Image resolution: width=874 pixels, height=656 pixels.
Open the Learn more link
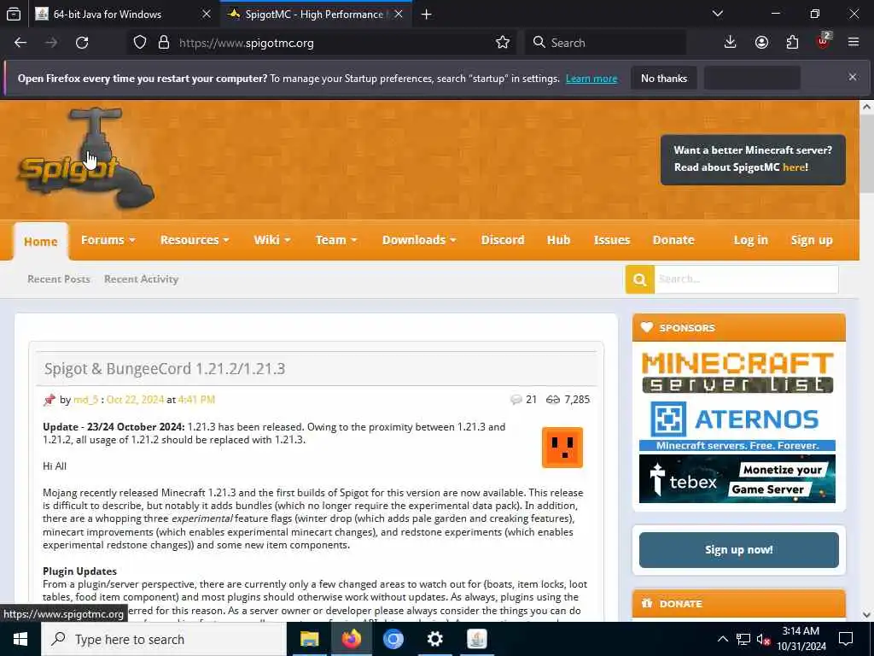(591, 79)
